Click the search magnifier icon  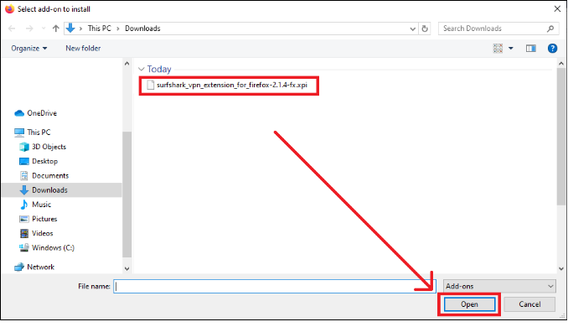coord(550,29)
